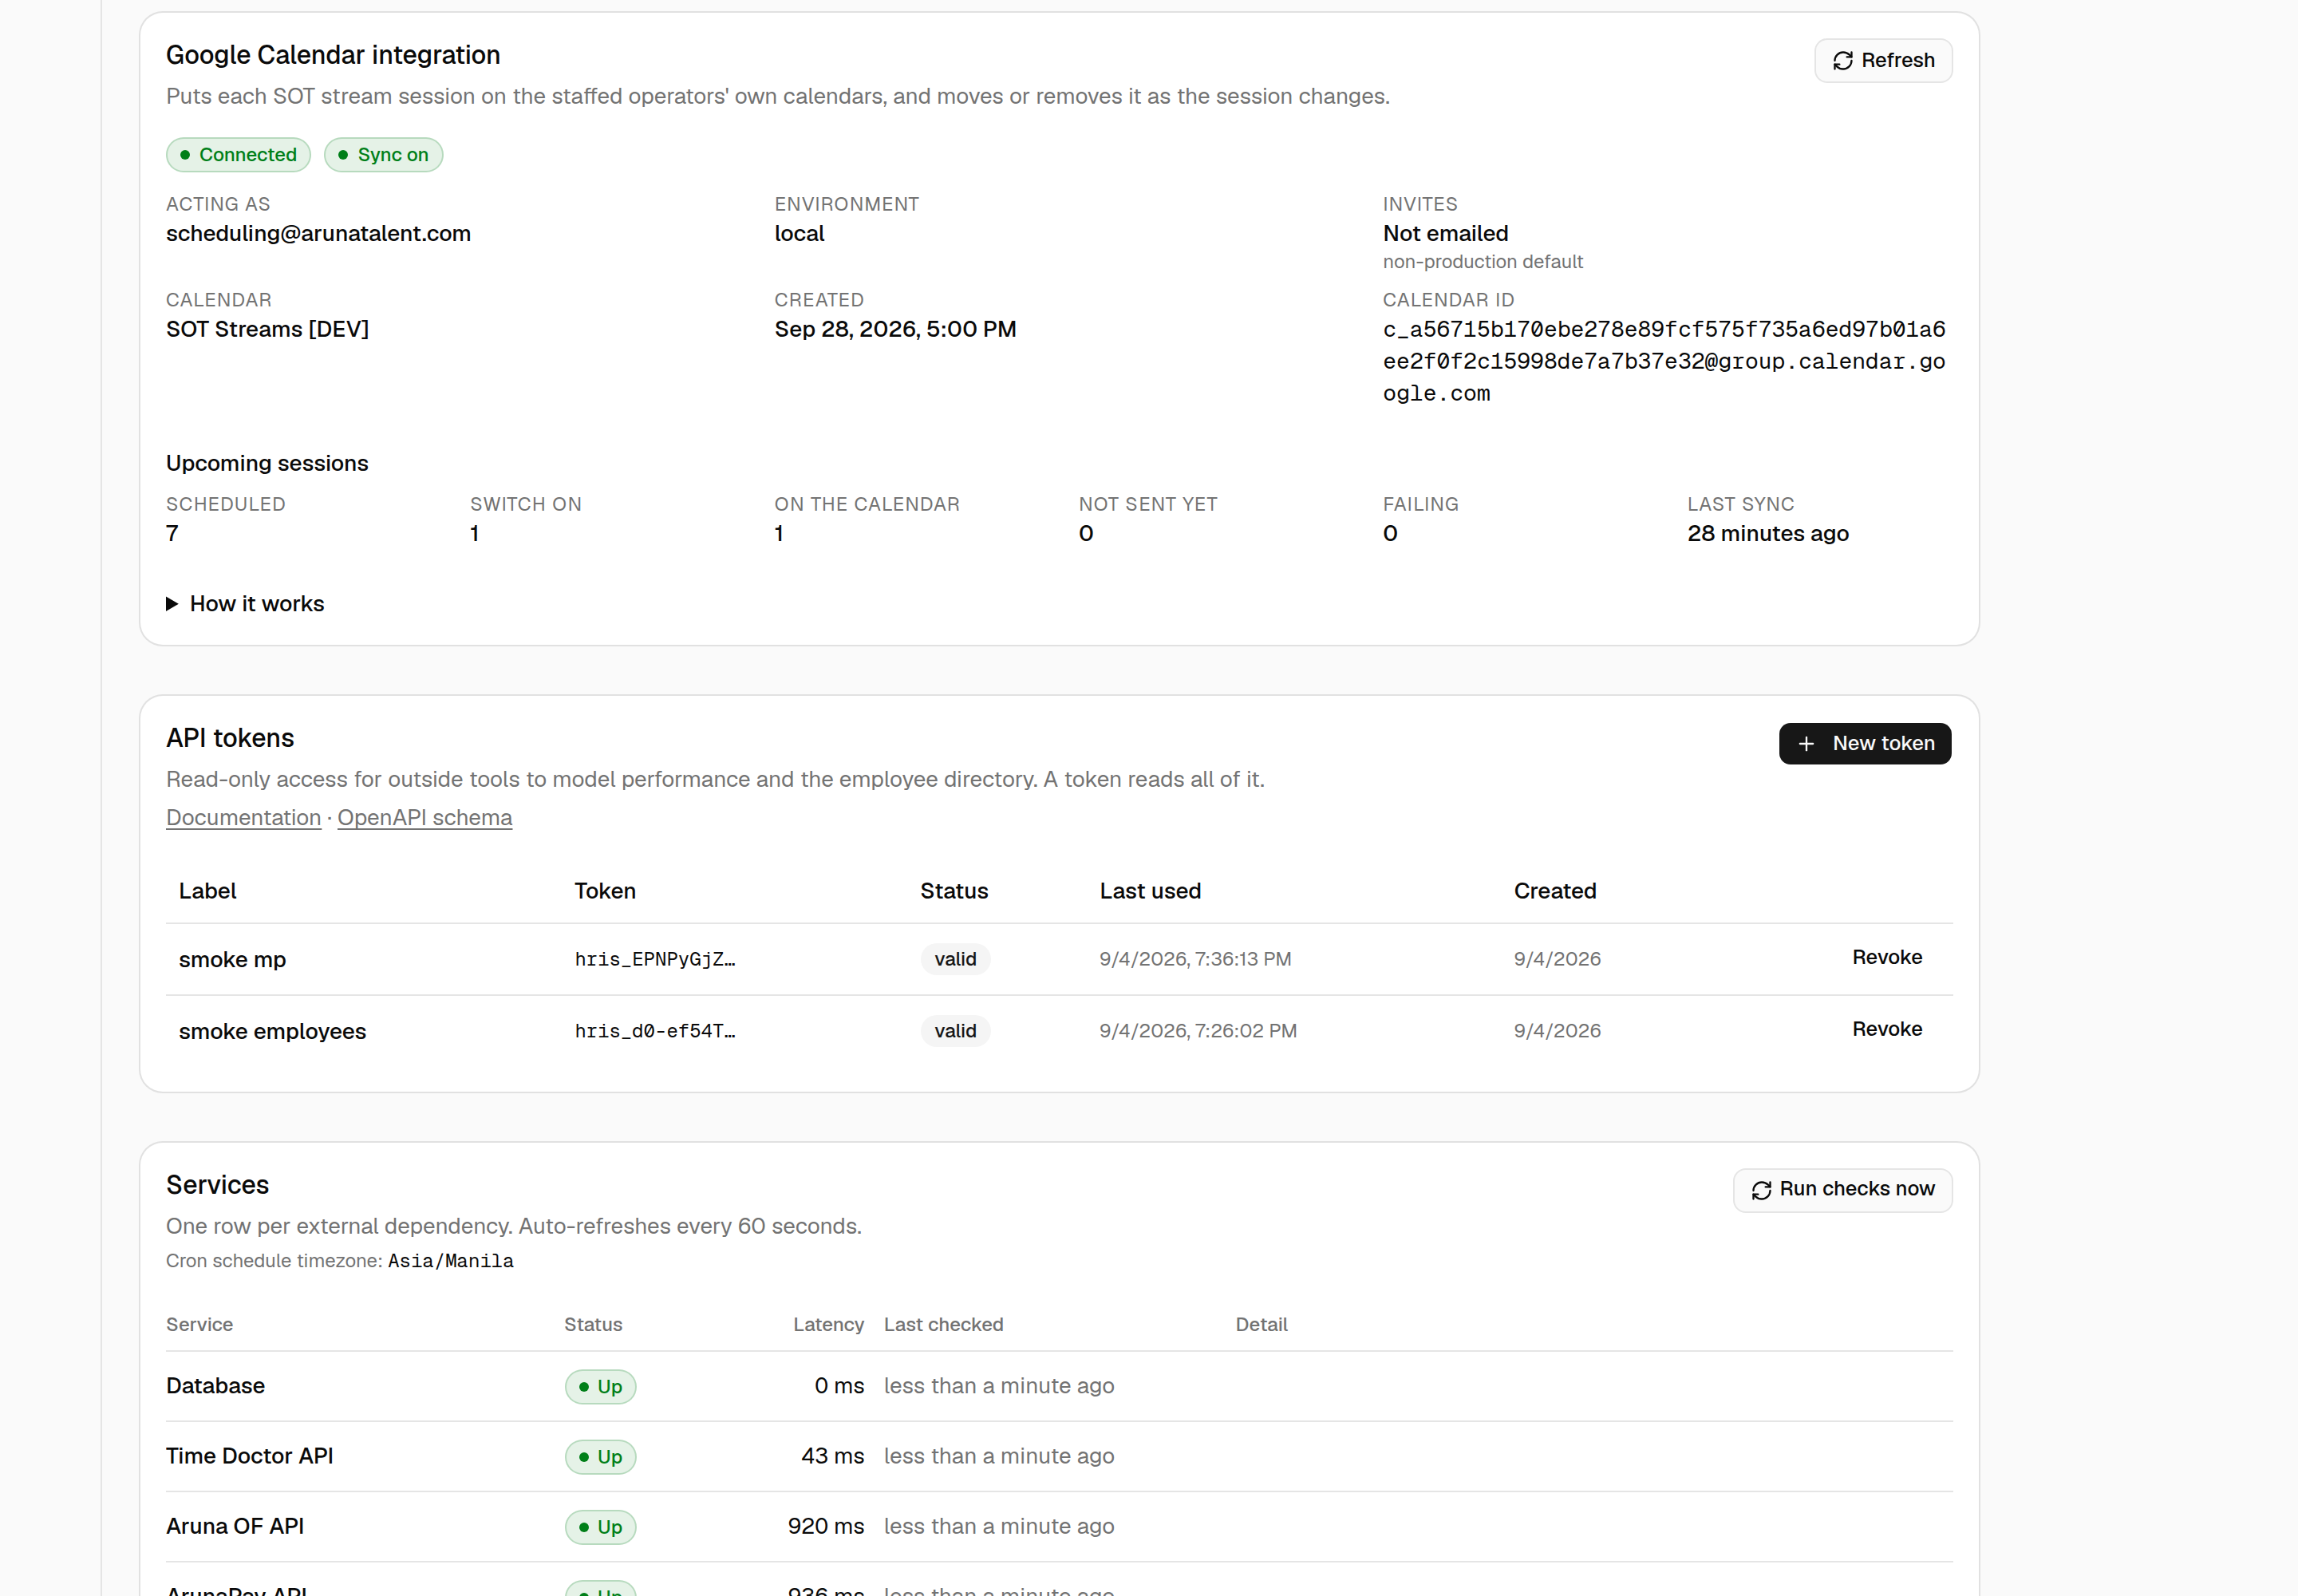Image resolution: width=2298 pixels, height=1596 pixels.
Task: Select the scheduling@arunatalent.com account text
Action: pyautogui.click(x=318, y=234)
